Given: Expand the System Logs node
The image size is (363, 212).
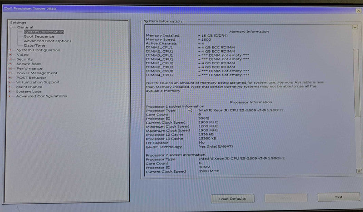Looking at the screenshot, I should (10, 92).
